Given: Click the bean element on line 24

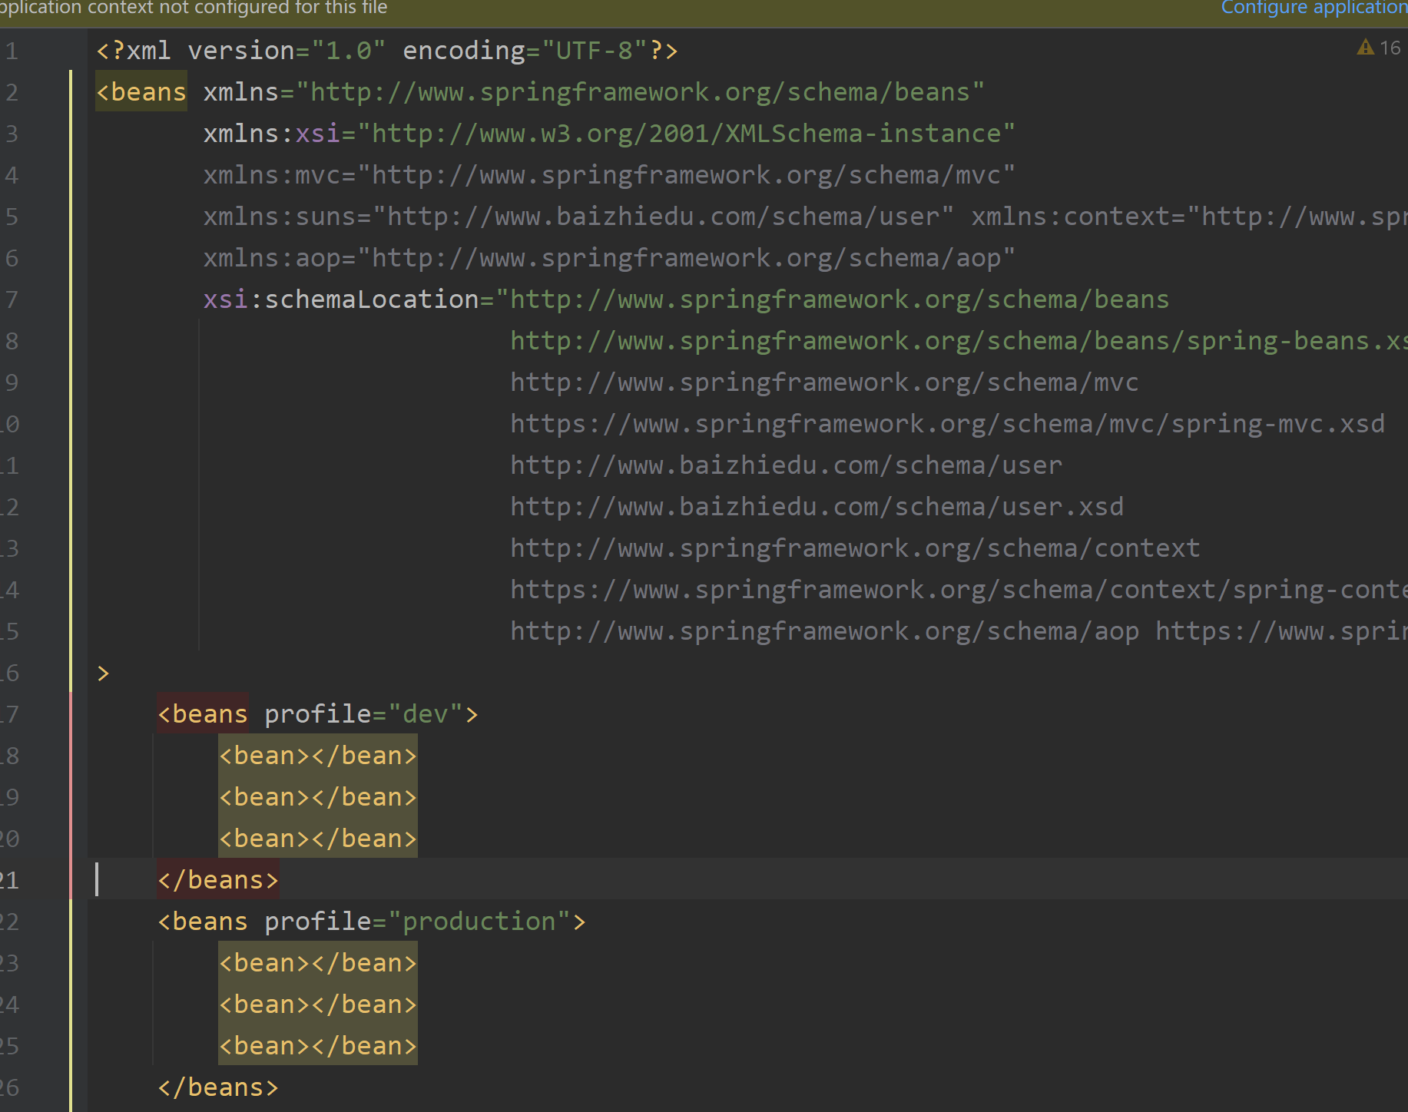Looking at the screenshot, I should pos(318,1004).
